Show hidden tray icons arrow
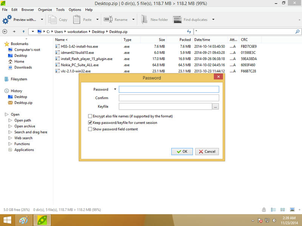The height and width of the screenshot is (226, 302). [253, 221]
